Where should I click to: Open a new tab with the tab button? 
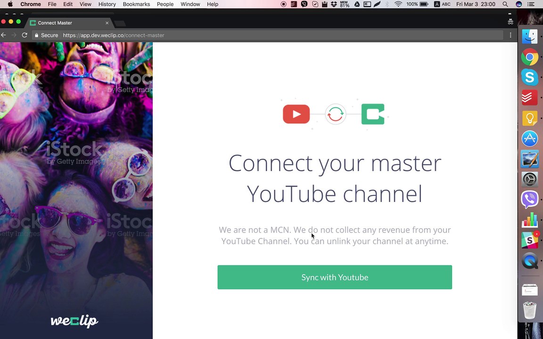click(120, 23)
